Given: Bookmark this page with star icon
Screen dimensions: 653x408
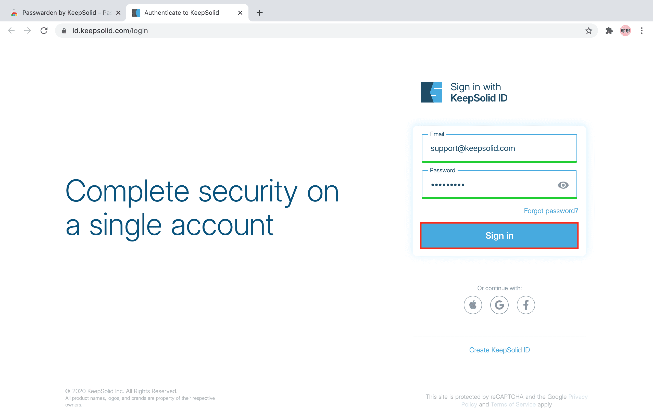Looking at the screenshot, I should click(588, 31).
